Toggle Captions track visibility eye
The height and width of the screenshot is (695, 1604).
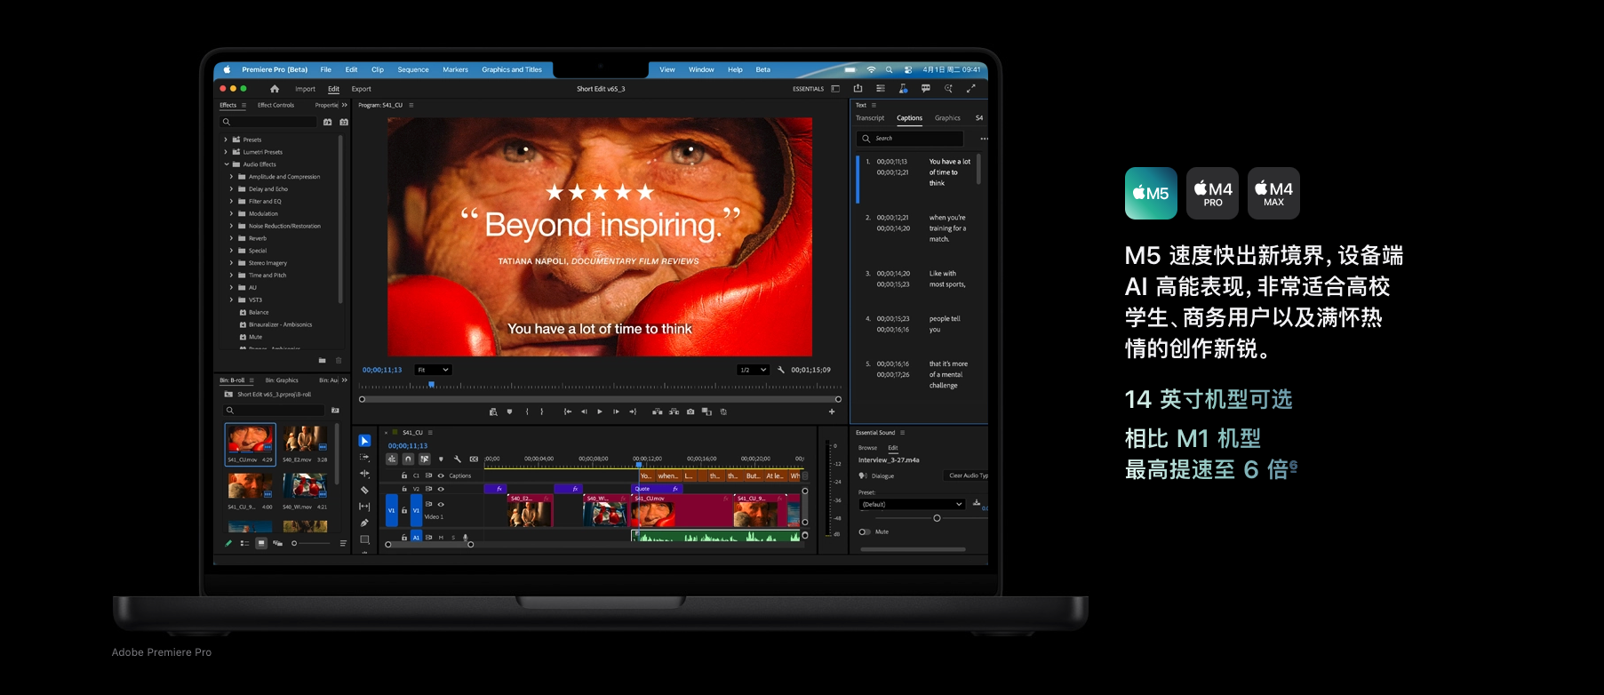pos(441,475)
